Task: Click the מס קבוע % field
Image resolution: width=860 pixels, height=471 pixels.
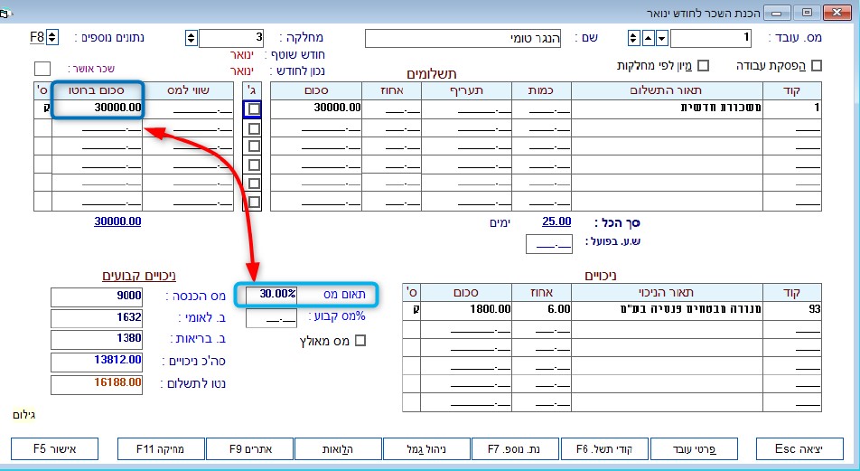Action: (x=271, y=318)
